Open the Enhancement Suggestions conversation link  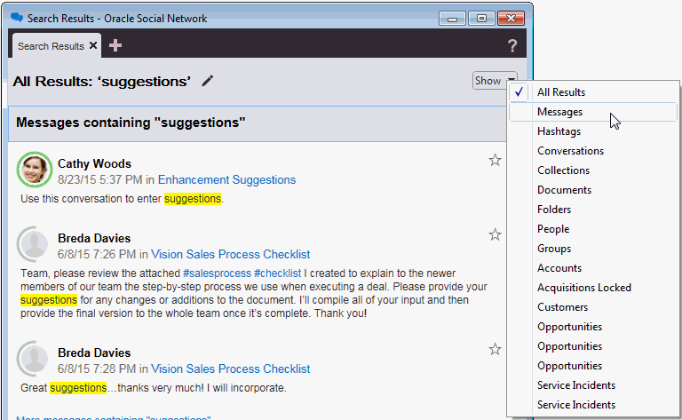click(226, 180)
